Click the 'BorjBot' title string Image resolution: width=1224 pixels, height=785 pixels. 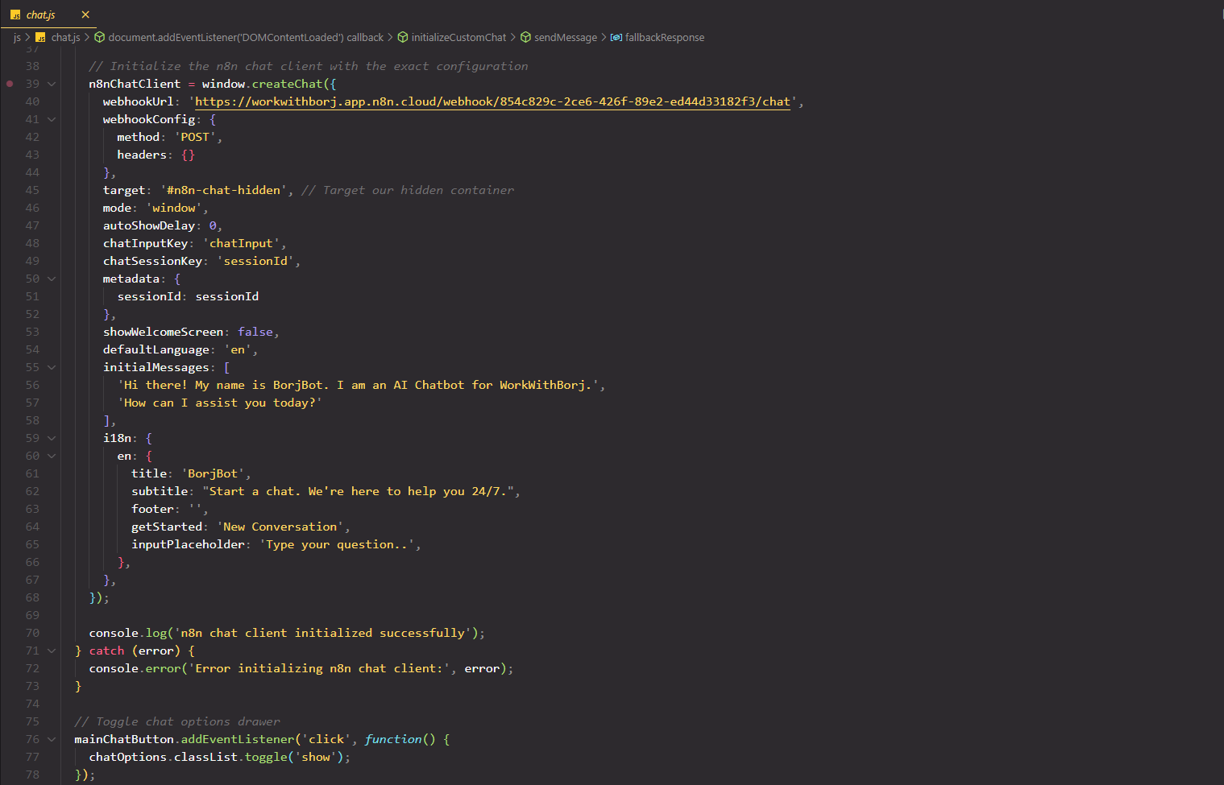pyautogui.click(x=213, y=473)
